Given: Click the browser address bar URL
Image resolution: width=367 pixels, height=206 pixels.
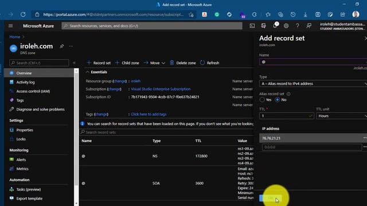Looking at the screenshot, I should (x=114, y=14).
